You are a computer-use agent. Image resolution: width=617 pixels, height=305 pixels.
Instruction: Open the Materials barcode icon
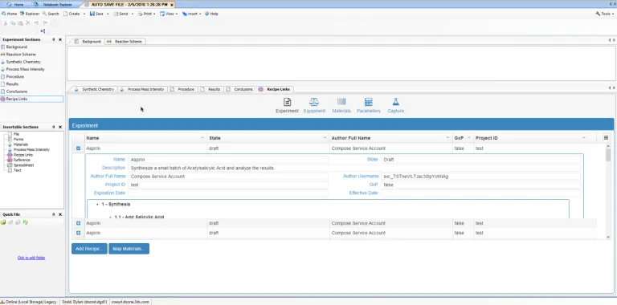341,102
